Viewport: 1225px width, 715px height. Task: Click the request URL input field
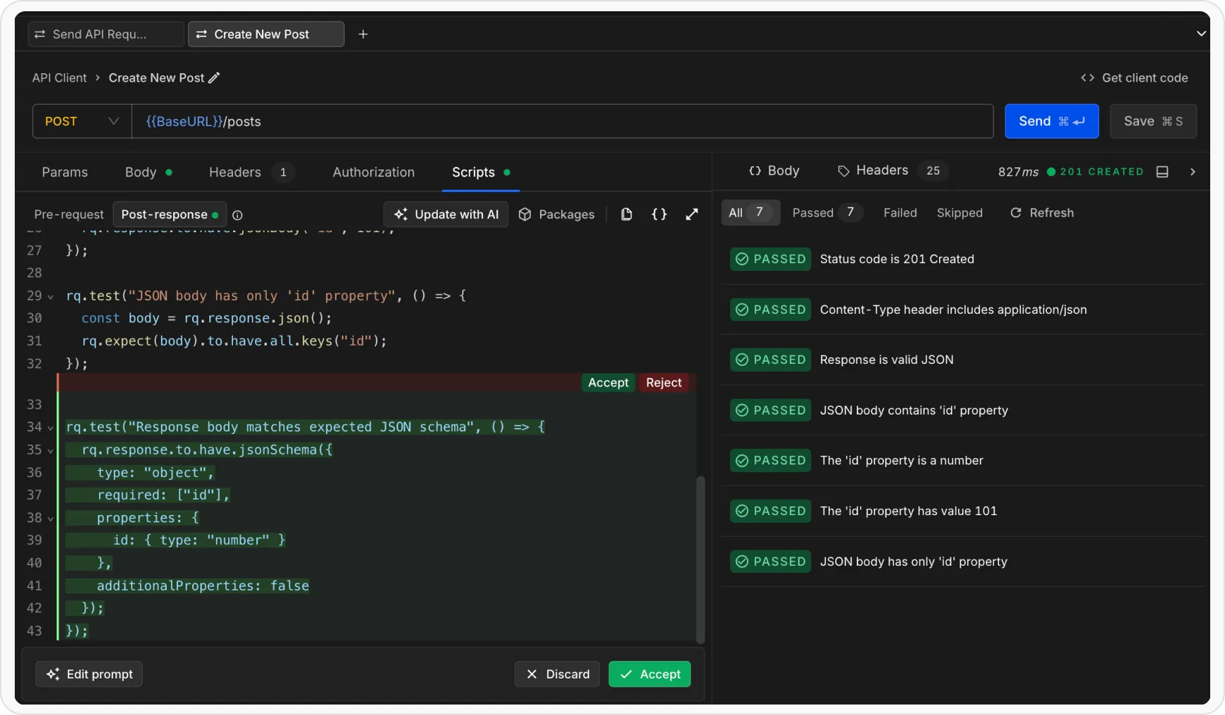point(563,121)
